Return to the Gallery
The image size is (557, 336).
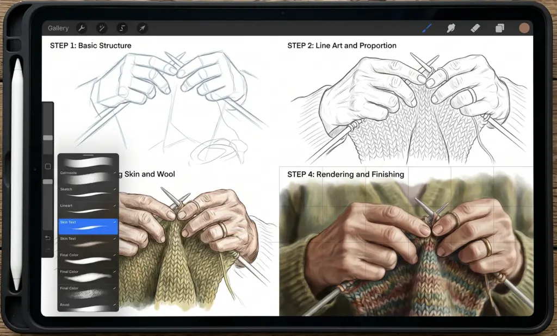pos(57,28)
